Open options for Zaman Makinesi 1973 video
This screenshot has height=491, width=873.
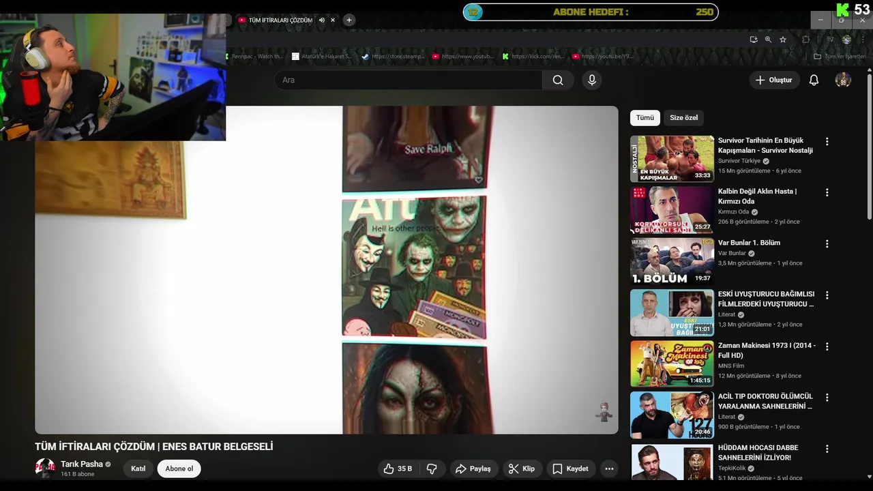(827, 346)
